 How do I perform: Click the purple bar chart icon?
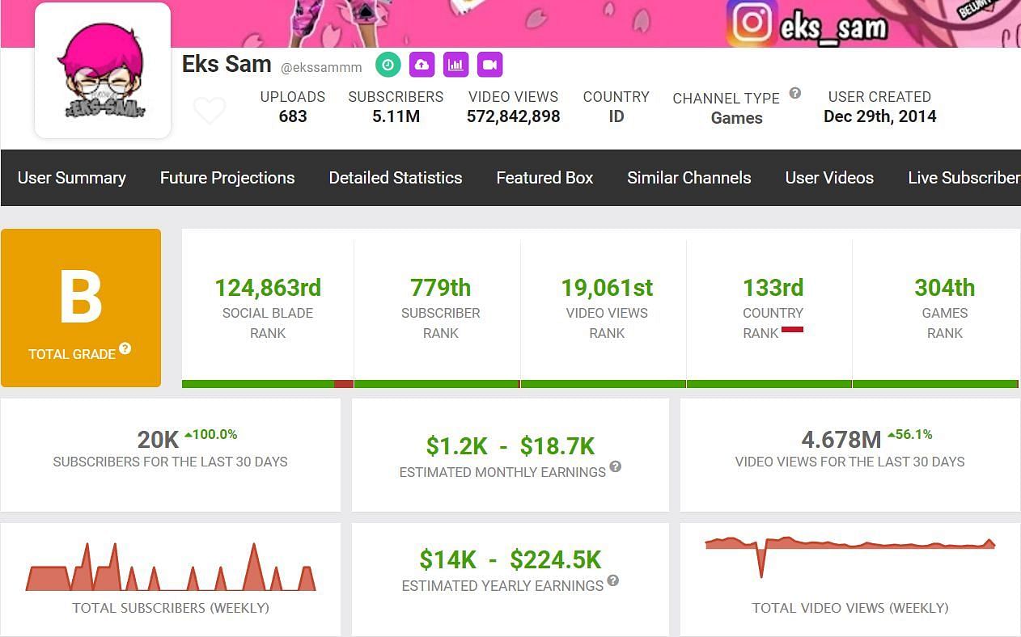pyautogui.click(x=456, y=65)
